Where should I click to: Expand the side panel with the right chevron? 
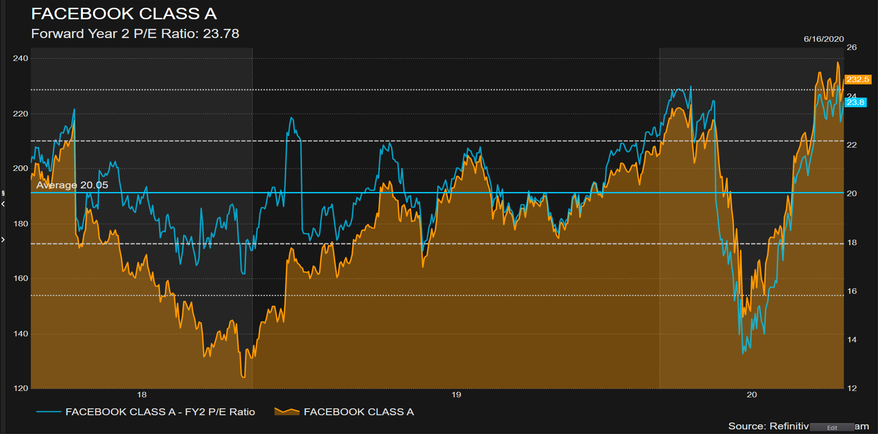pos(3,240)
